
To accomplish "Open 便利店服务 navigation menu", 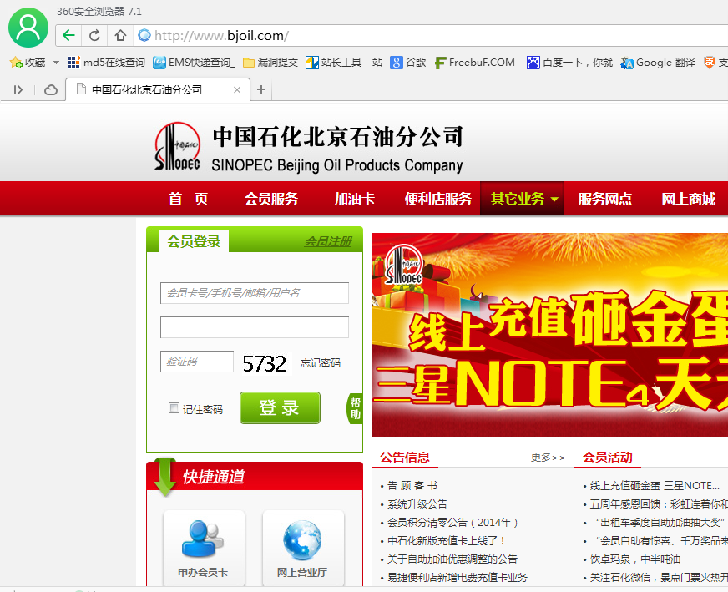I will tap(437, 199).
